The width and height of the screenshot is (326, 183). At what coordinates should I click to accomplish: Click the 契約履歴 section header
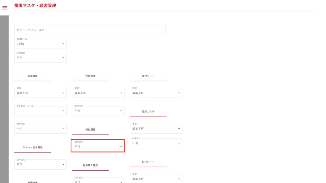pos(90,130)
